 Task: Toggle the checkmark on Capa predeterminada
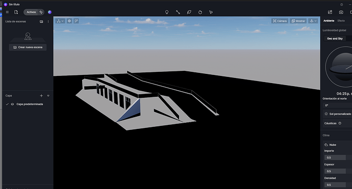(x=7, y=104)
